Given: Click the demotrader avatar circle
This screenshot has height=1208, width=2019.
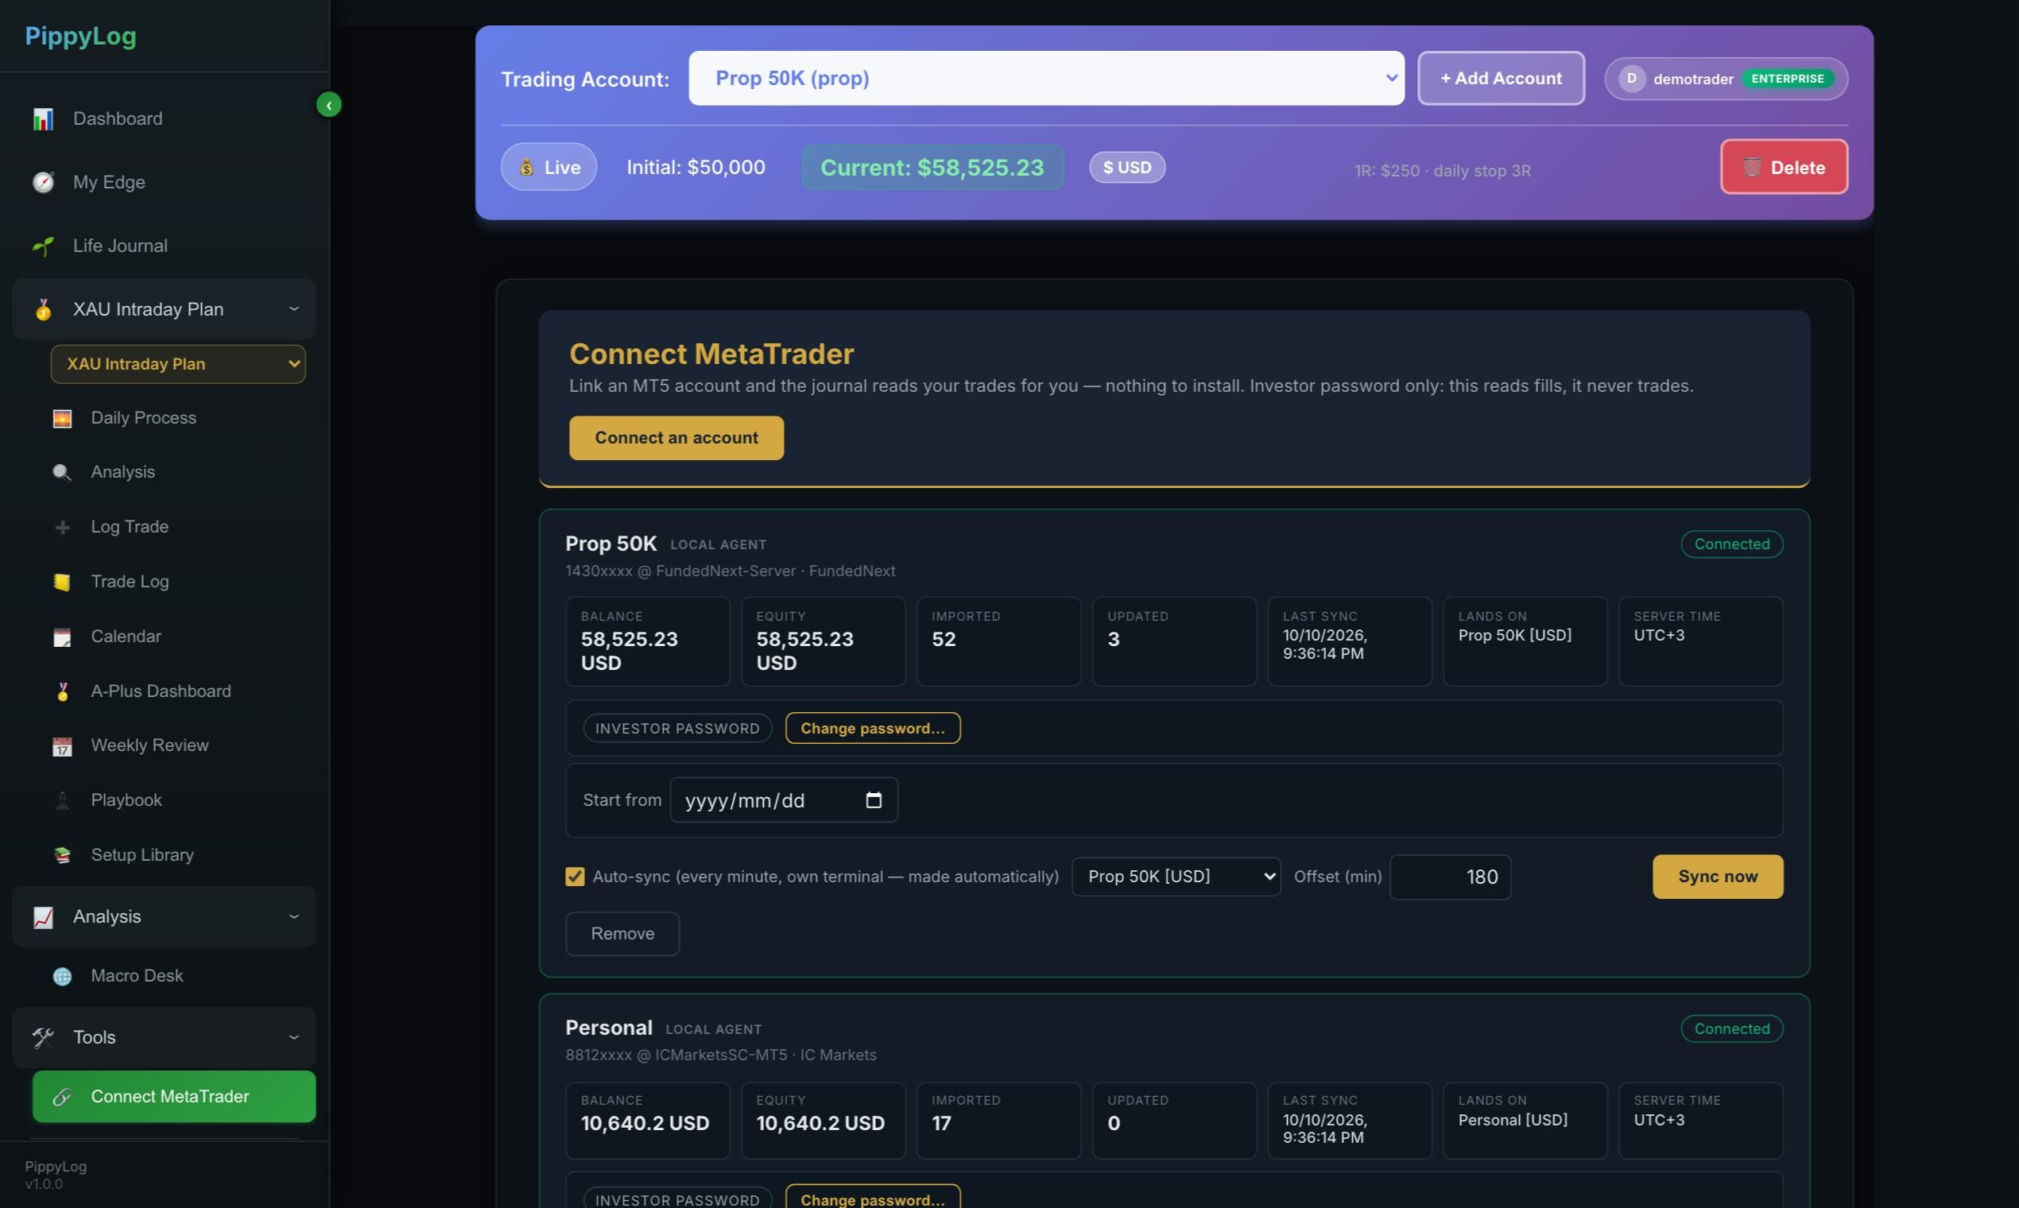Looking at the screenshot, I should [x=1631, y=79].
